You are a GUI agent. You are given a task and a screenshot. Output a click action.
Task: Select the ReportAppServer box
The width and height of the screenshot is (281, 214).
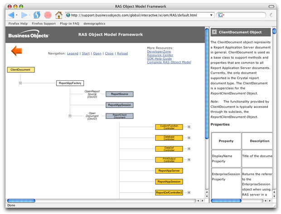tap(169, 171)
